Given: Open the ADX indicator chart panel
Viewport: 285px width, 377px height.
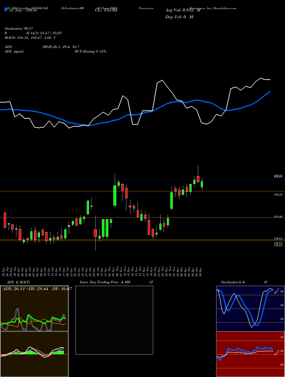Looking at the screenshot, I should (34, 308).
